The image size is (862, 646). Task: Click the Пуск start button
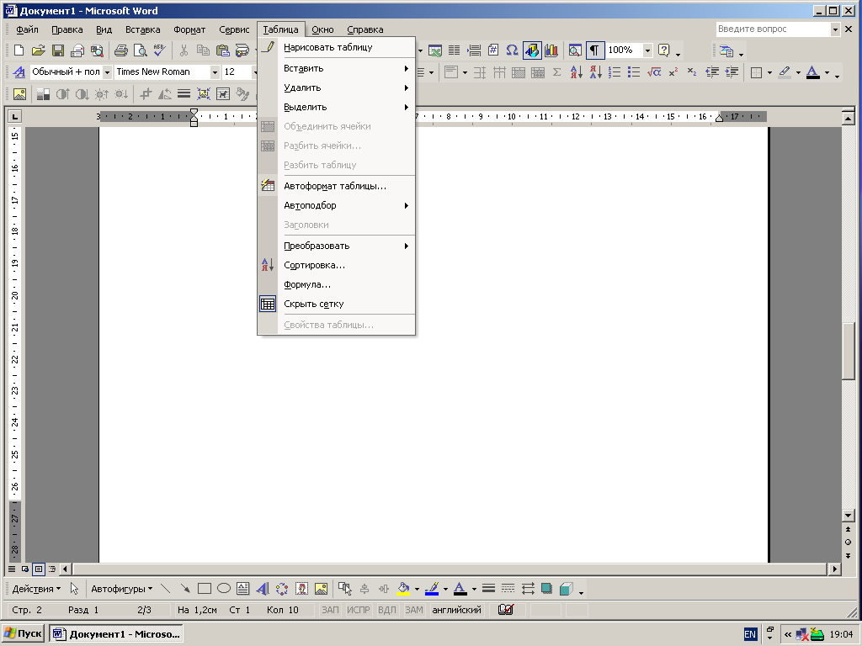[x=23, y=634]
